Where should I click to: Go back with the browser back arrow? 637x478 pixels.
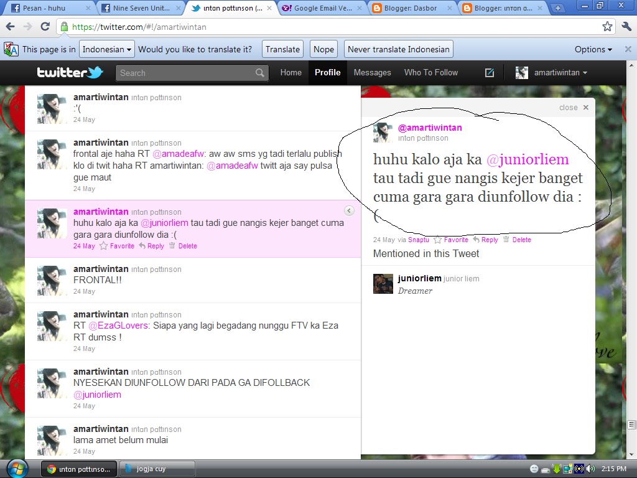tap(11, 27)
